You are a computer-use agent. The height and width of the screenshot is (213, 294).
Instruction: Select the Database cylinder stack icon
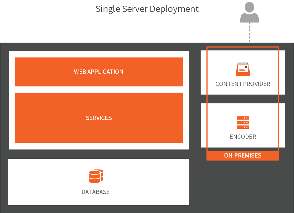tap(96, 176)
